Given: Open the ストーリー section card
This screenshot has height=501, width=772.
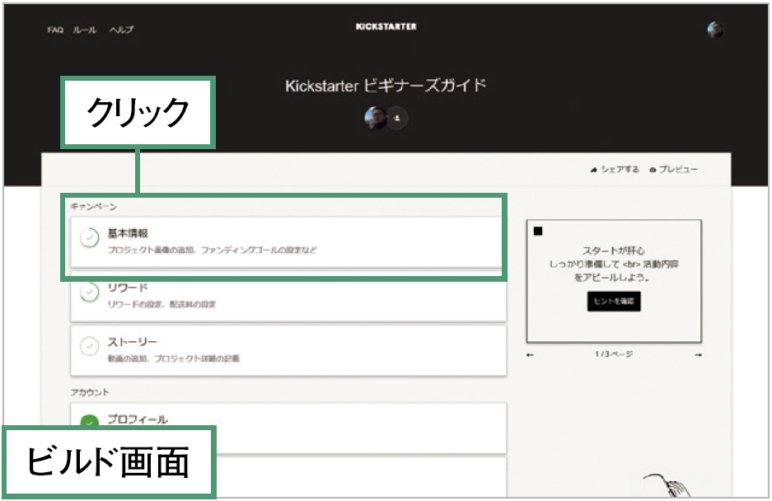Looking at the screenshot, I should tap(288, 349).
